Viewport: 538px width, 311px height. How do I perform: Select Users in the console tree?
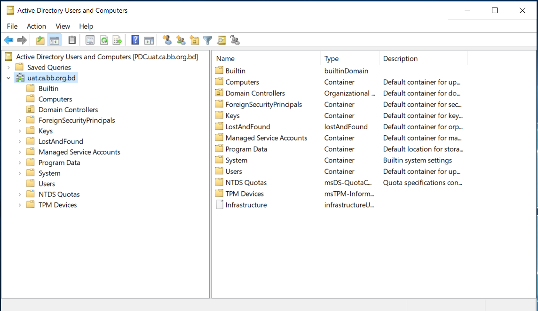click(x=47, y=184)
